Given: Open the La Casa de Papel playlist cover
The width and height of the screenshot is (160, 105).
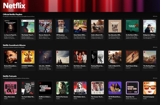Looking at the screenshot, I should coord(10,26).
